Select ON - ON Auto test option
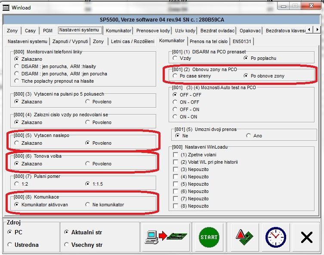324x255 pixels. click(x=175, y=117)
